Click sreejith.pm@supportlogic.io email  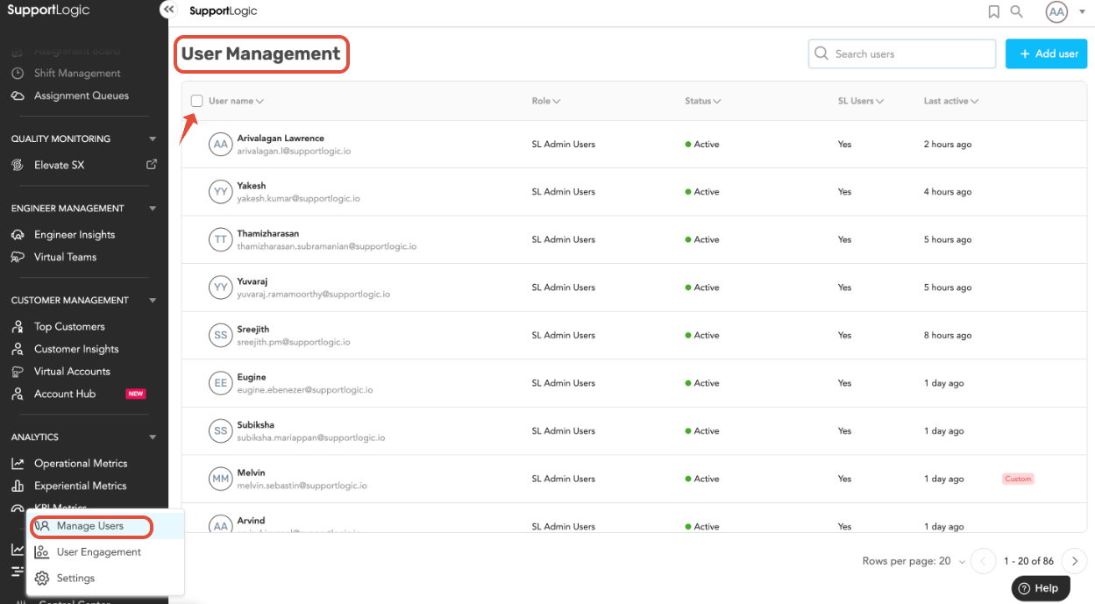click(294, 343)
